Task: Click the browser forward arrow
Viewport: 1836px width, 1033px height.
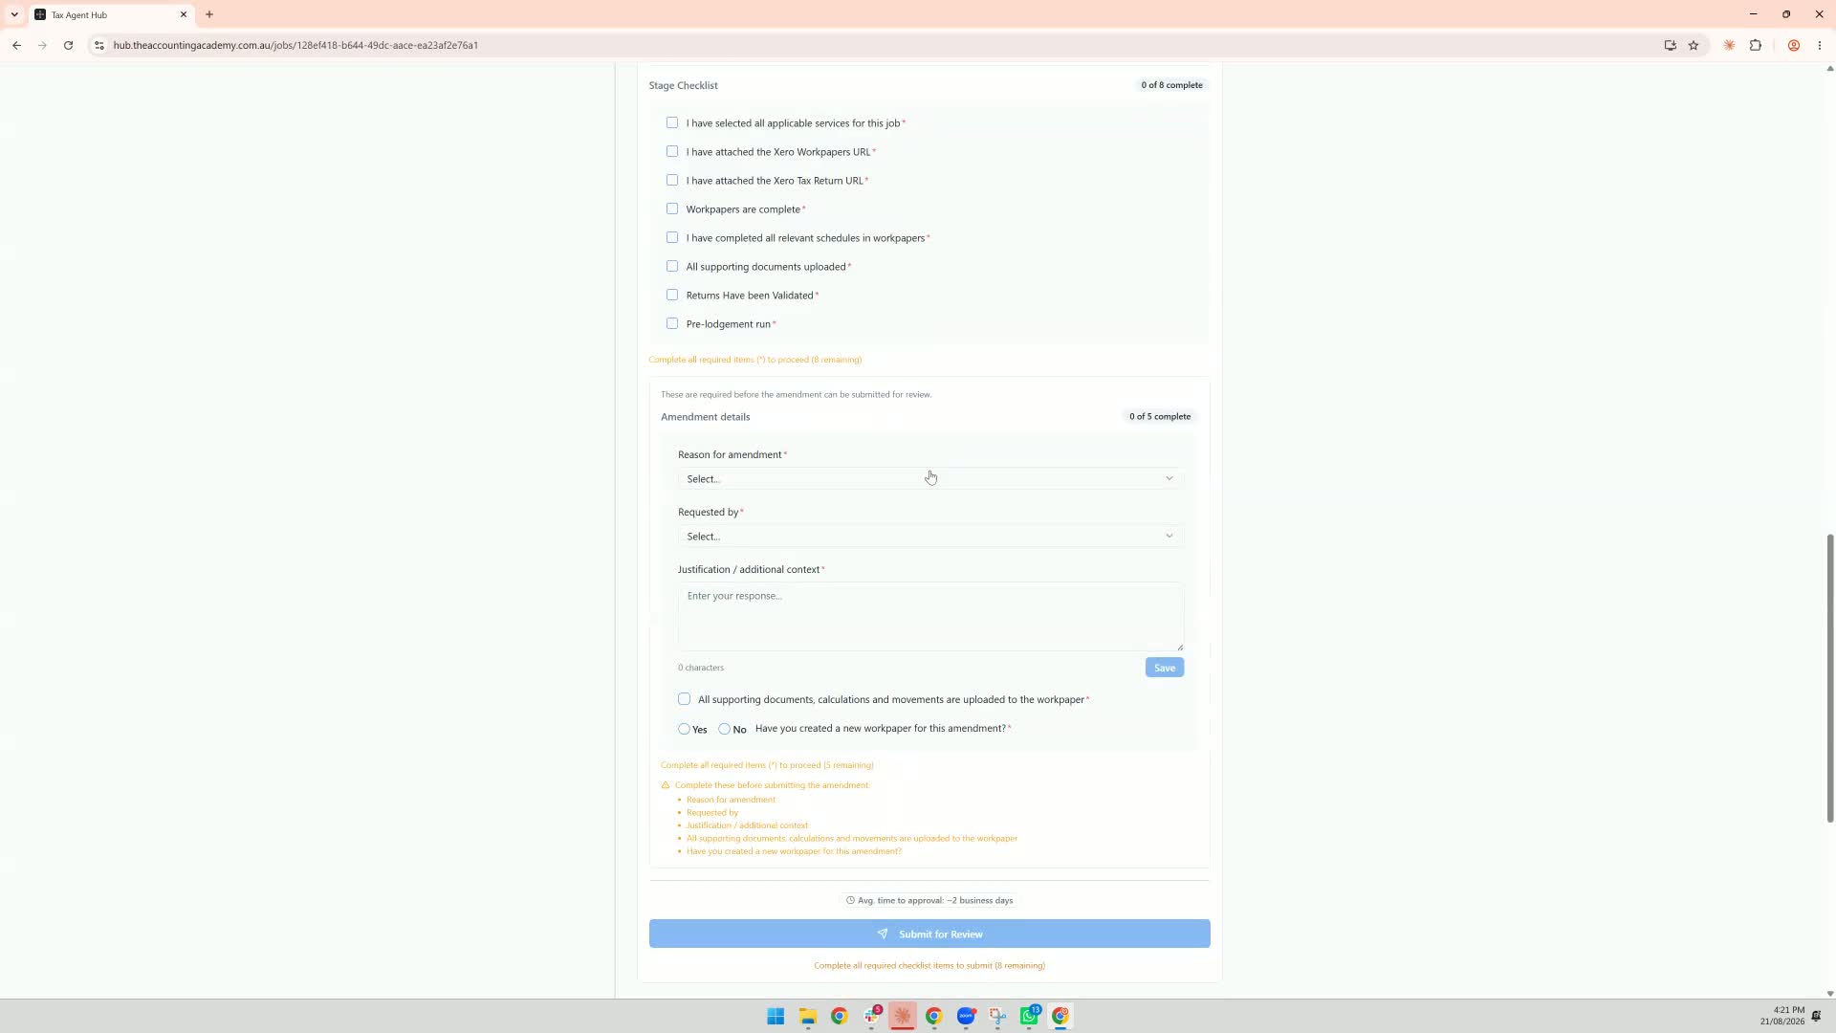Action: pyautogui.click(x=42, y=45)
